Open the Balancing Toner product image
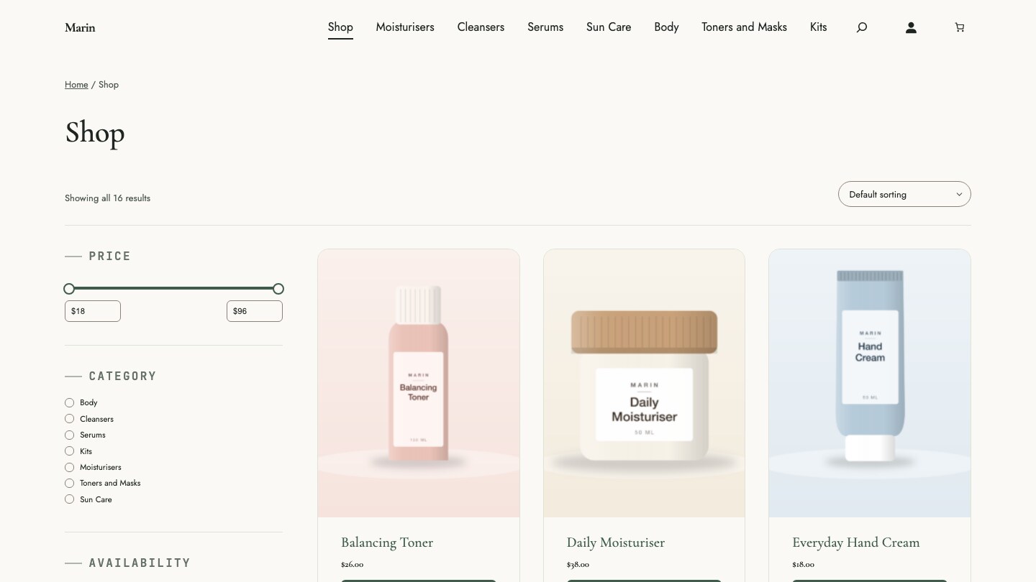1036x582 pixels. pyautogui.click(x=419, y=383)
